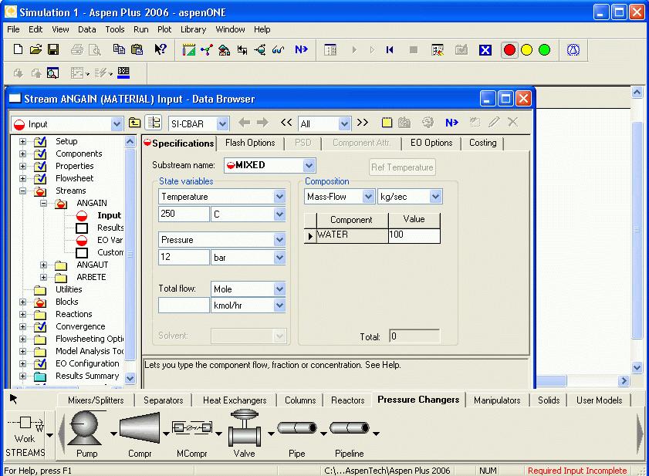Viewport: 649px width, 476px height.
Task: Save the simulation with the floppy disk icon
Action: [x=53, y=49]
